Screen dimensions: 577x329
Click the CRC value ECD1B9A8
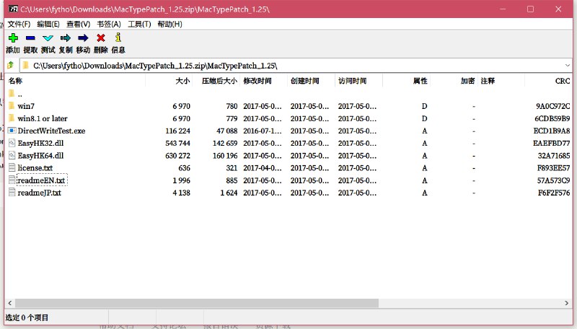552,131
